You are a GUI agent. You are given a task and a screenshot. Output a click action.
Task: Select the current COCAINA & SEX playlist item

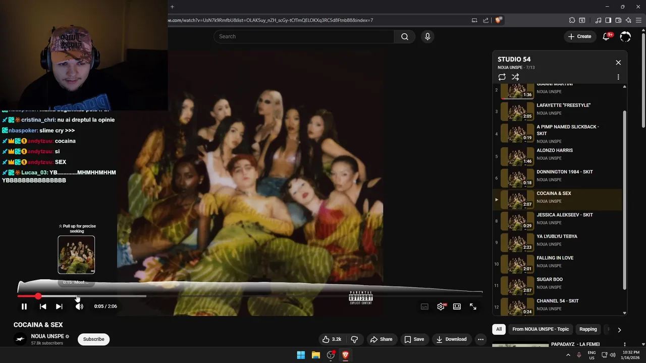pyautogui.click(x=558, y=200)
